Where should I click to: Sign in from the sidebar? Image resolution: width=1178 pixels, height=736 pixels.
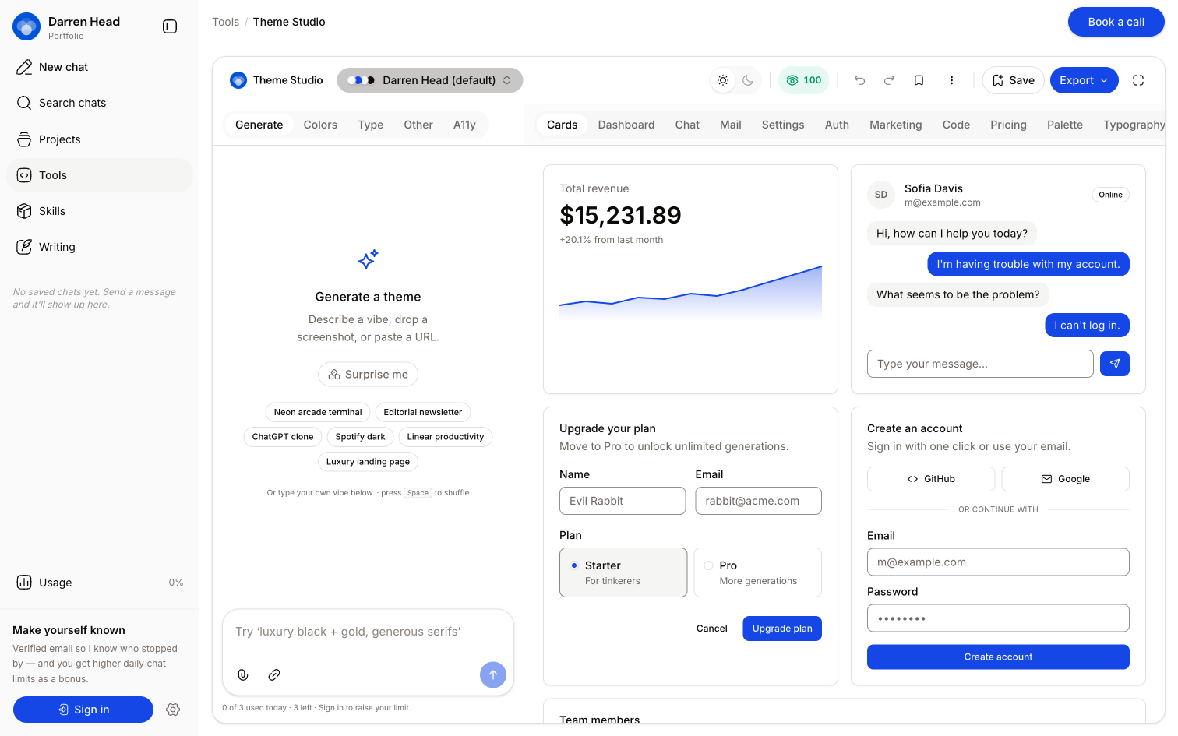point(83,710)
